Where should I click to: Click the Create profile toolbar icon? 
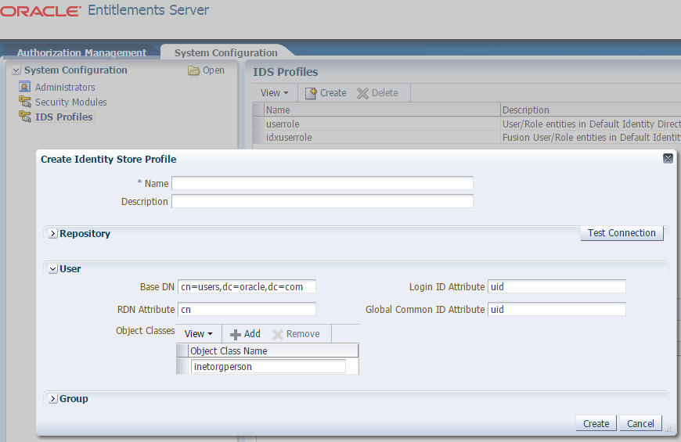(x=311, y=93)
